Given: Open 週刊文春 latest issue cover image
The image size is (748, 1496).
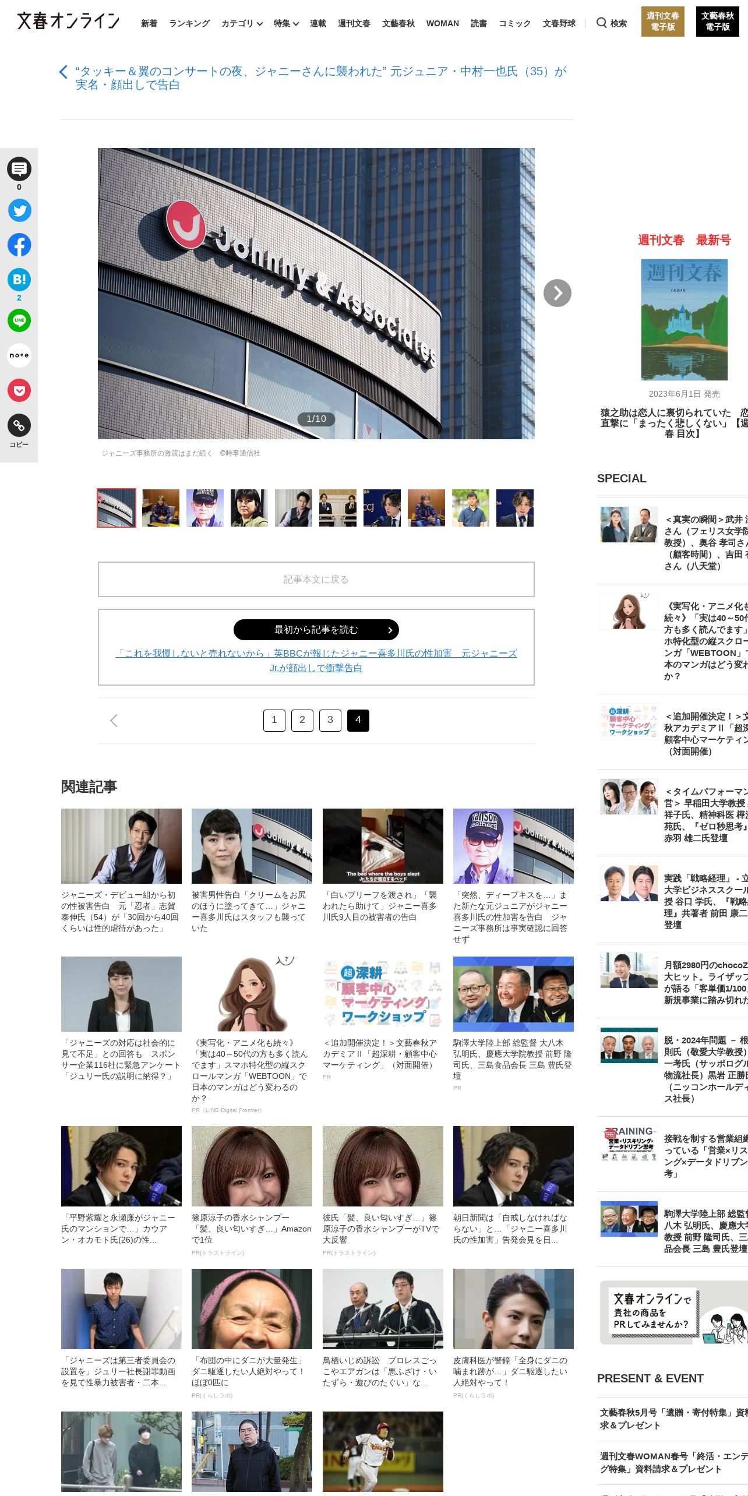Looking at the screenshot, I should 685,320.
